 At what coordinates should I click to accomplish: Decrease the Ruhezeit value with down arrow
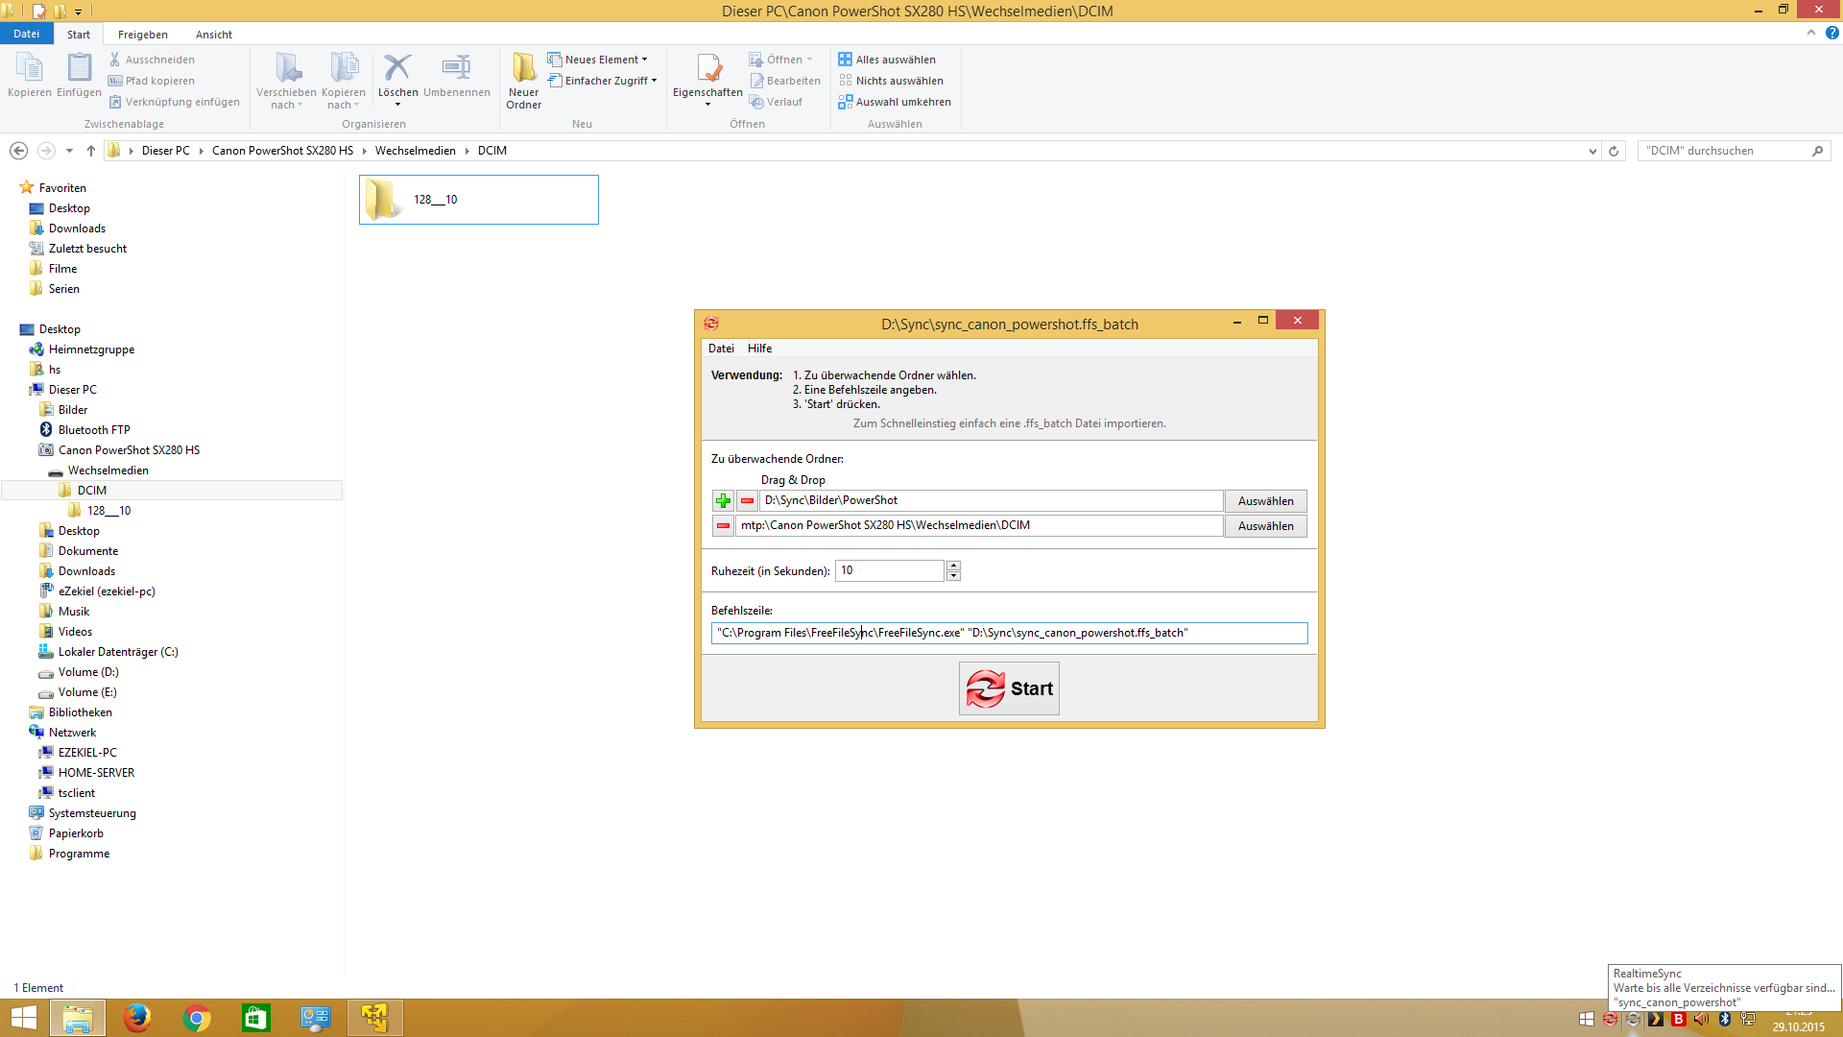953,576
